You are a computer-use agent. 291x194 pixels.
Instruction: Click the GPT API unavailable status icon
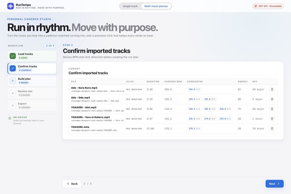(x=256, y=6)
